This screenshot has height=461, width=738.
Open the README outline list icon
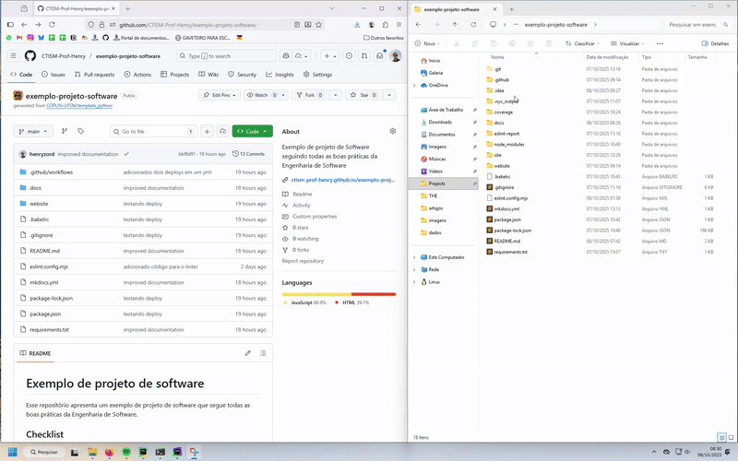(x=263, y=353)
